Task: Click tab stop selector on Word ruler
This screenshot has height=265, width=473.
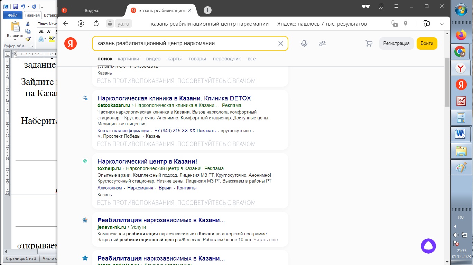Action: (8, 54)
